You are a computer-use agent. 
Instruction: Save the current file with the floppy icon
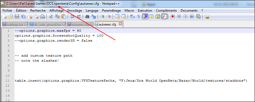coord(17,16)
